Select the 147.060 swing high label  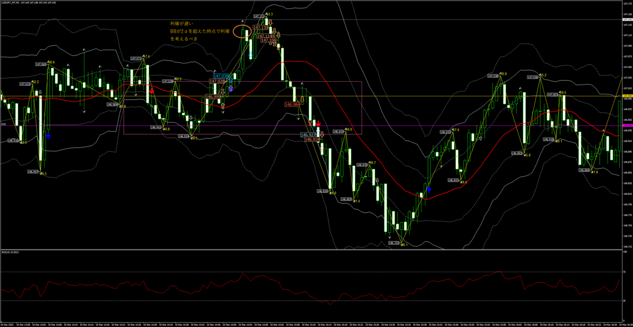[41, 64]
